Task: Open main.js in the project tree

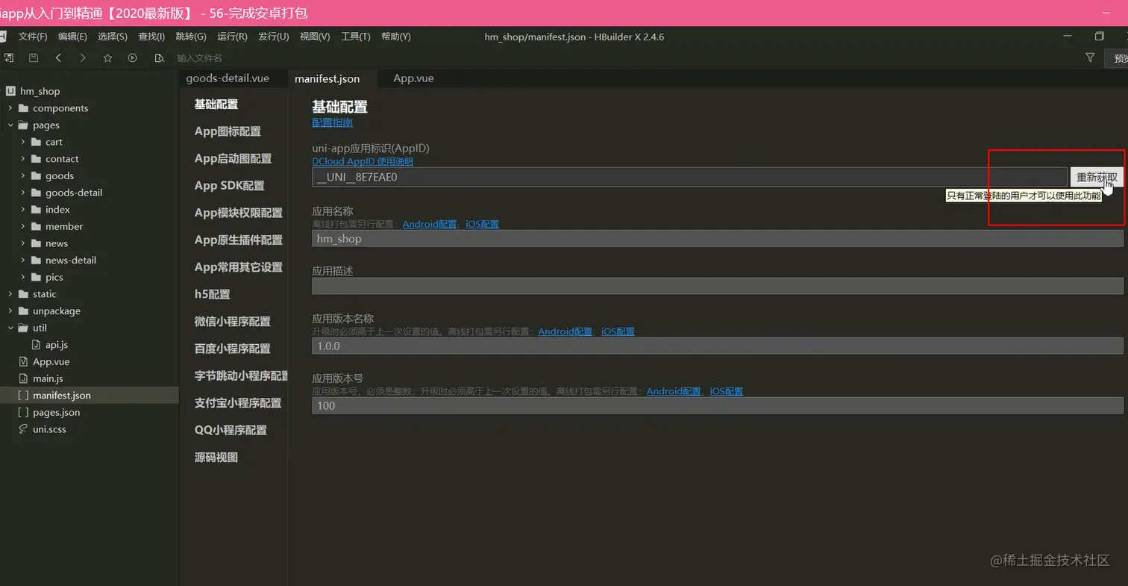Action: tap(48, 378)
